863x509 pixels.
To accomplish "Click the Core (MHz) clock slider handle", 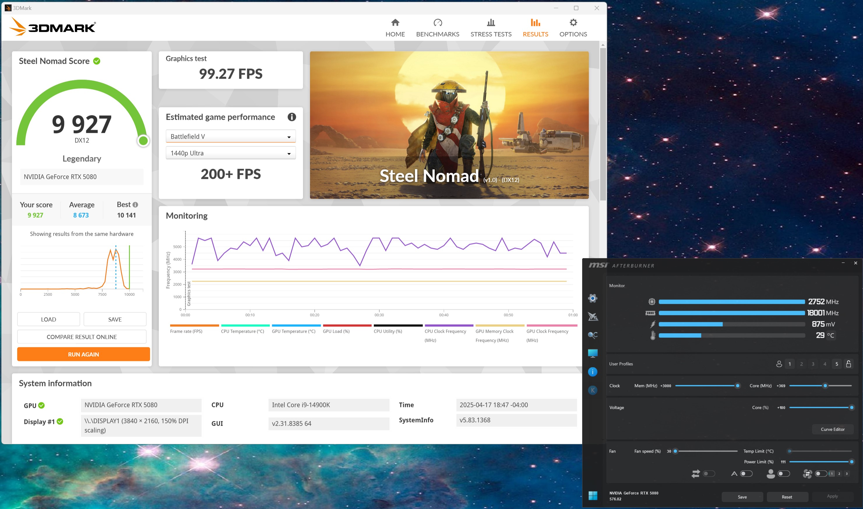I will pos(825,386).
